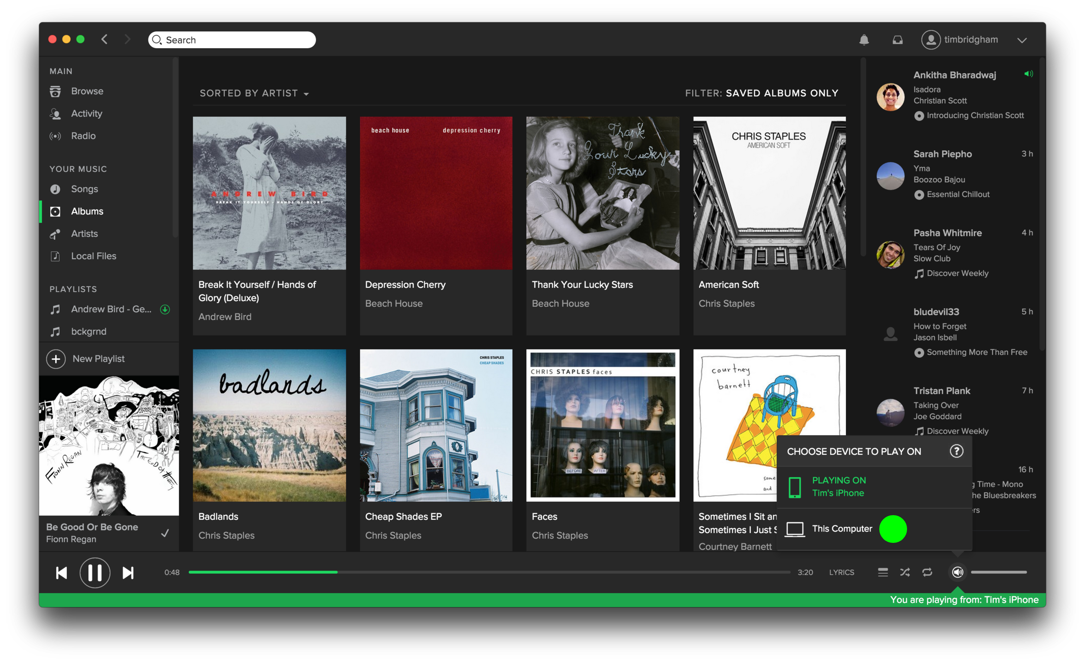
Task: Open Essential Chillout album link
Action: point(958,194)
